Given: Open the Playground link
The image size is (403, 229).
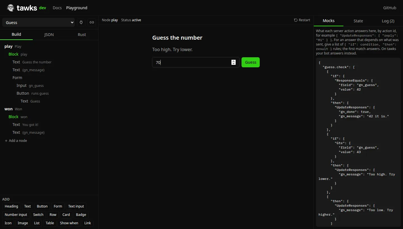Looking at the screenshot, I should (x=77, y=8).
